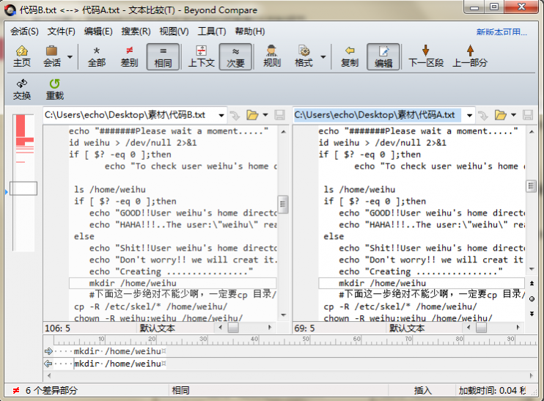Click the 重载 reload icon
Viewport: 544px width, 401px height.
click(x=54, y=89)
